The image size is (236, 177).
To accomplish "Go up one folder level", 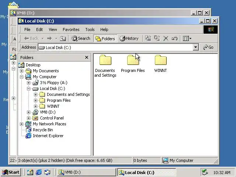I will click(x=63, y=38).
